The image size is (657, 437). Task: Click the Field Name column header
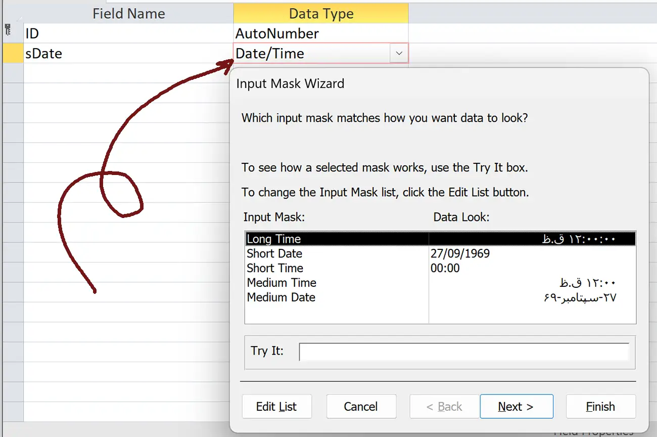[x=128, y=14]
